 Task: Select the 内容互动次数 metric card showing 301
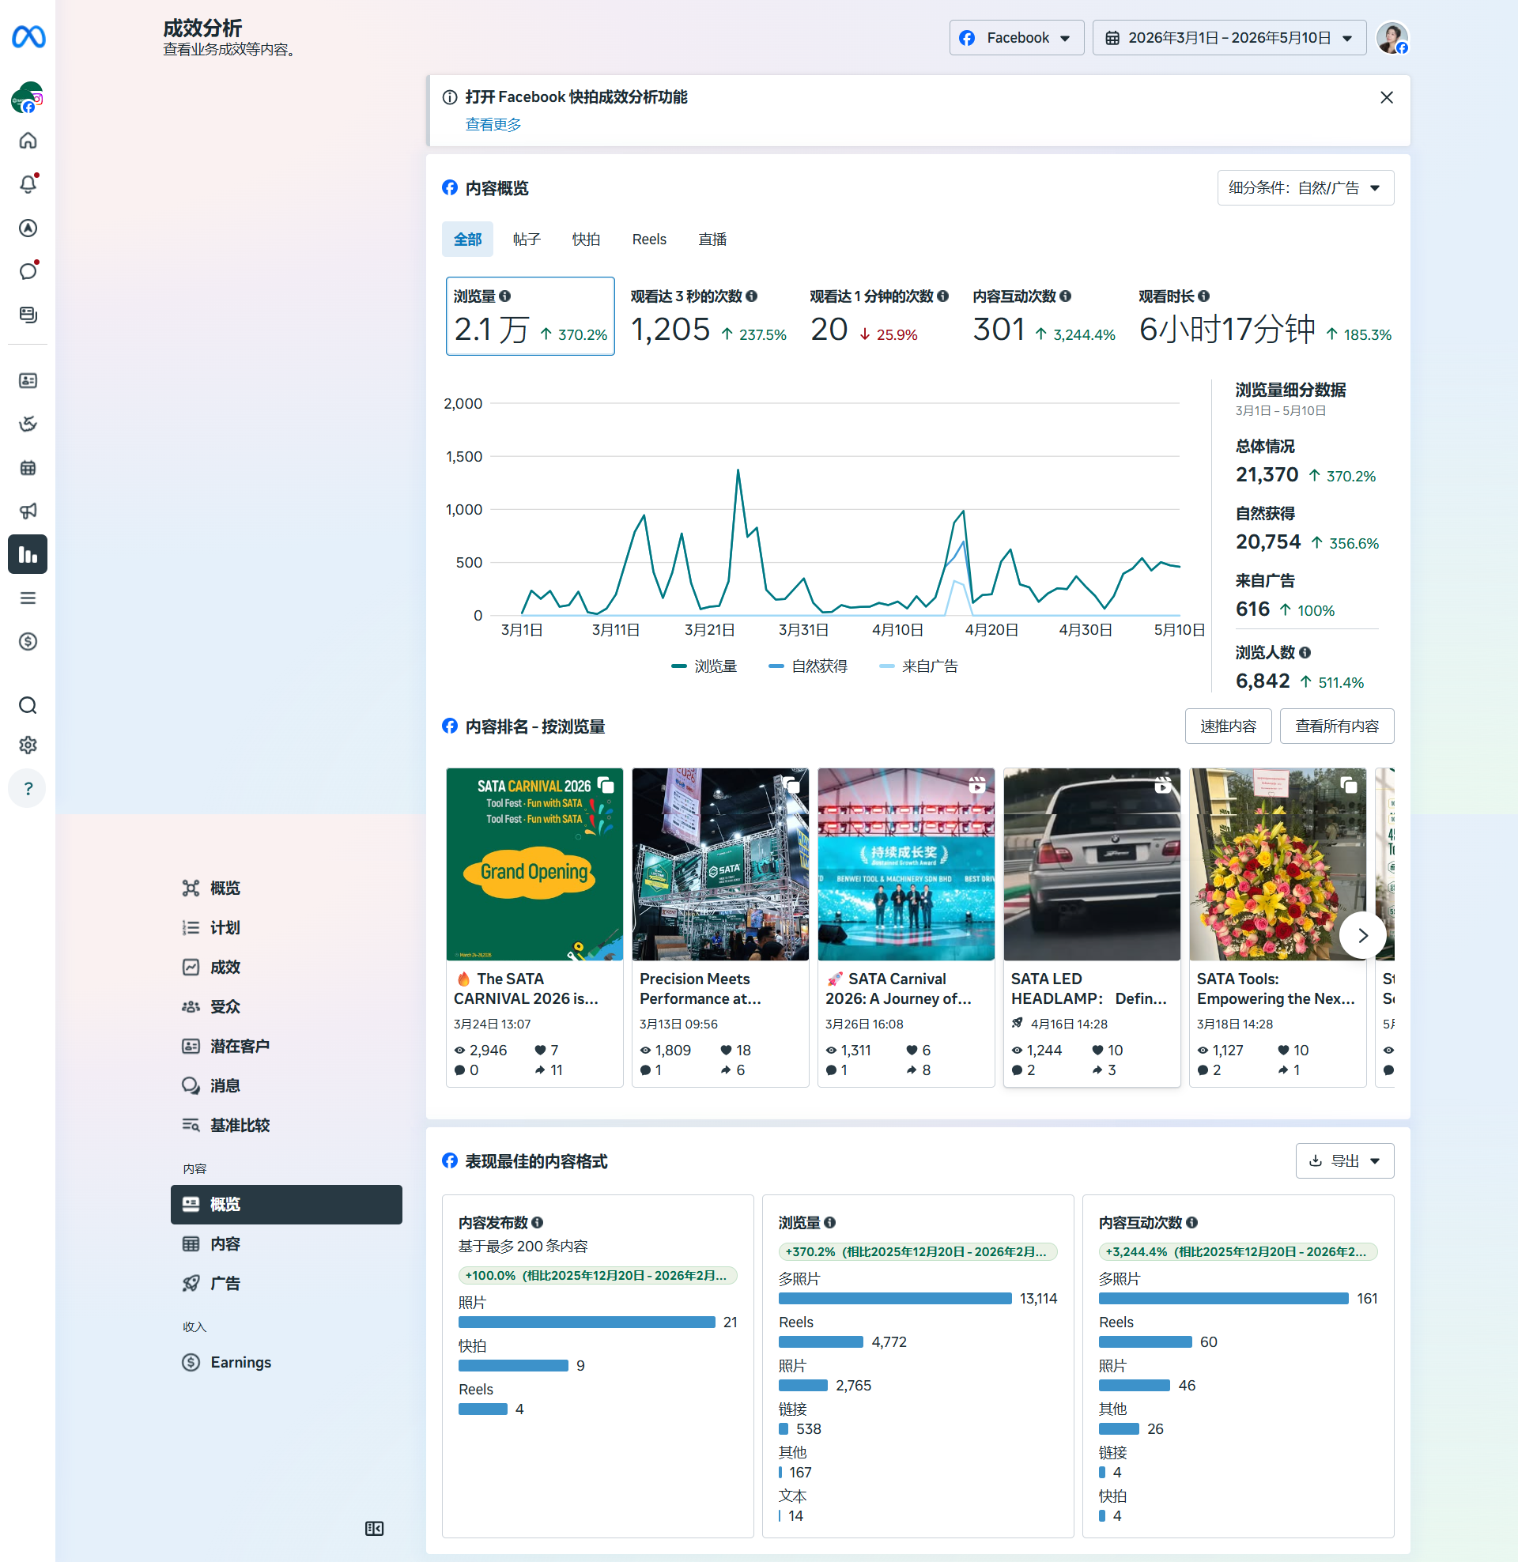click(x=1044, y=316)
